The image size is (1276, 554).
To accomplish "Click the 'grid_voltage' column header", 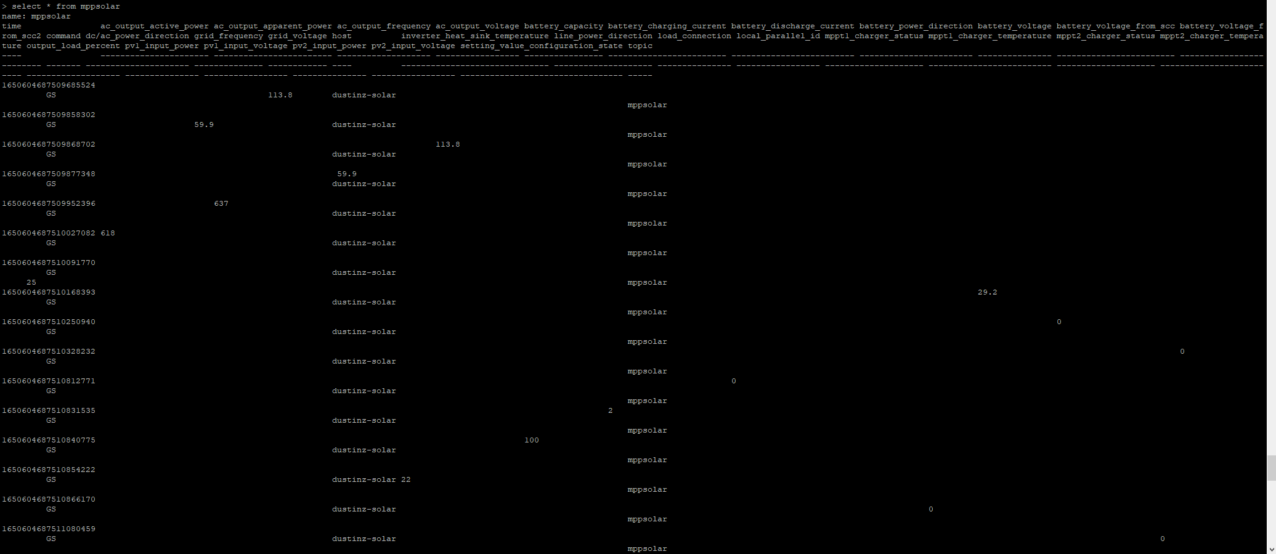I will [x=298, y=36].
